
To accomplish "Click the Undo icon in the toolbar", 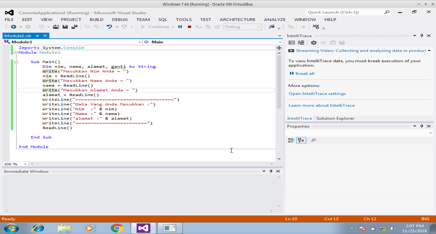I will tap(109, 27).
